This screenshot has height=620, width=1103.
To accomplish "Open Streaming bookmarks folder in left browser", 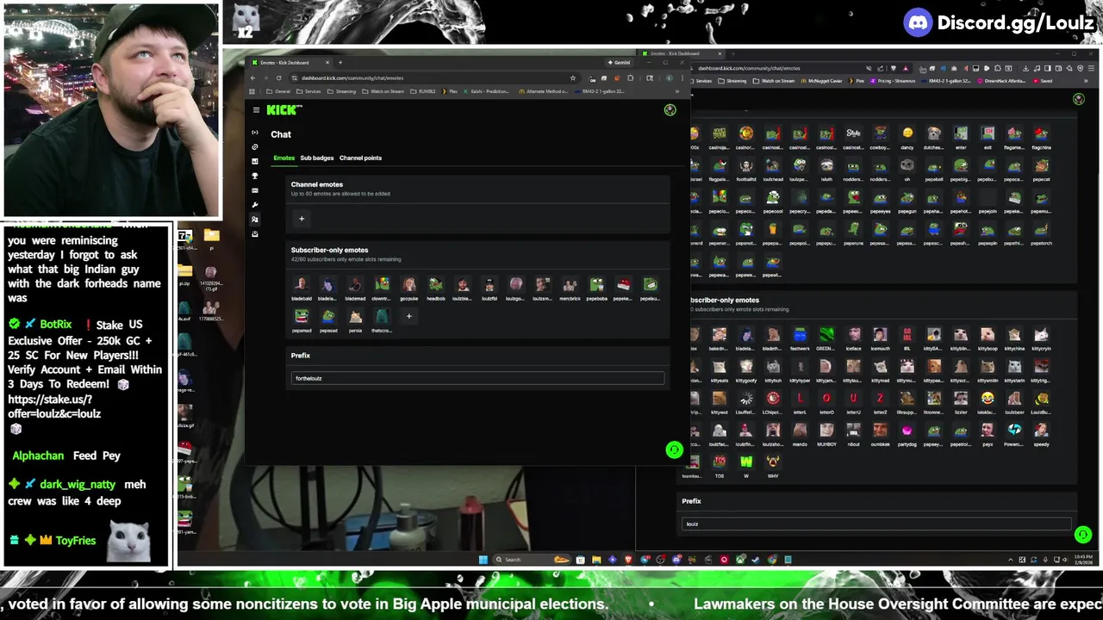I will [x=341, y=91].
